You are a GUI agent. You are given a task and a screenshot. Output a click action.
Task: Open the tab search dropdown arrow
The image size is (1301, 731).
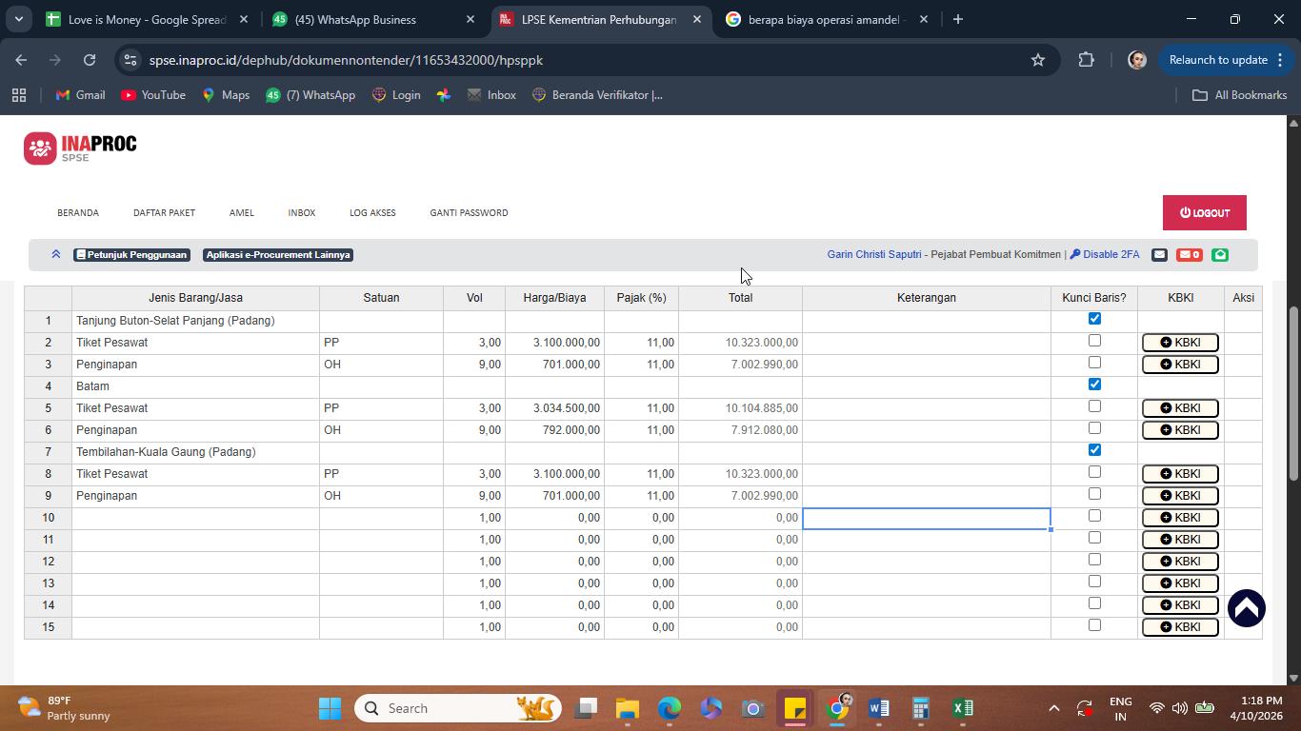point(18,19)
